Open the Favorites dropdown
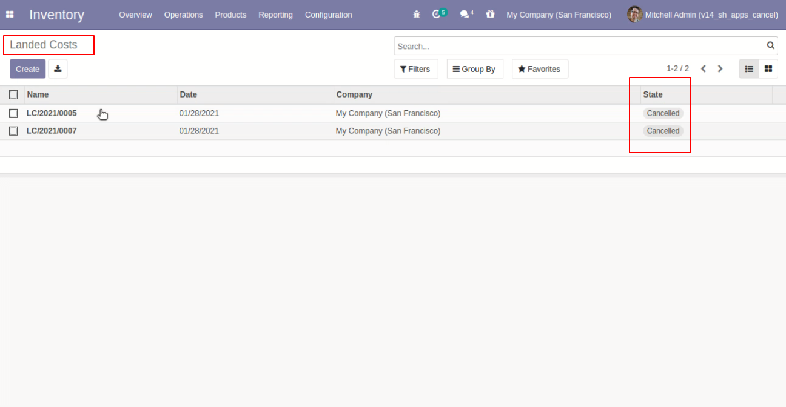 click(540, 68)
